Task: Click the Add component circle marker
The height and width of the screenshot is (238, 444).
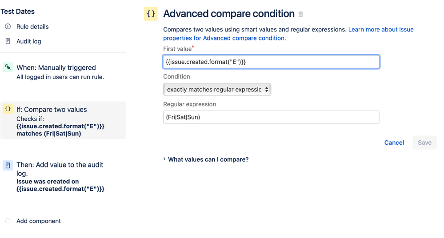Action: pos(8,221)
